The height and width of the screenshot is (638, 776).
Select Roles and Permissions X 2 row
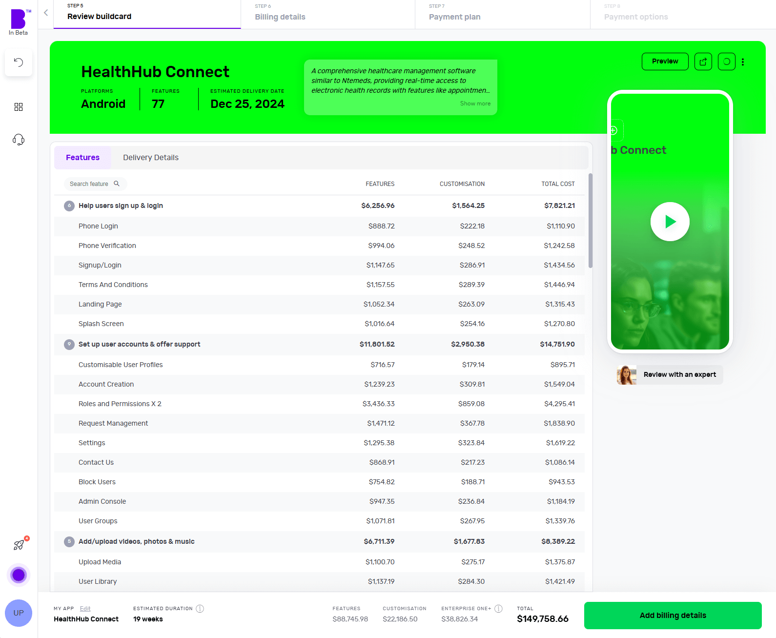(319, 404)
